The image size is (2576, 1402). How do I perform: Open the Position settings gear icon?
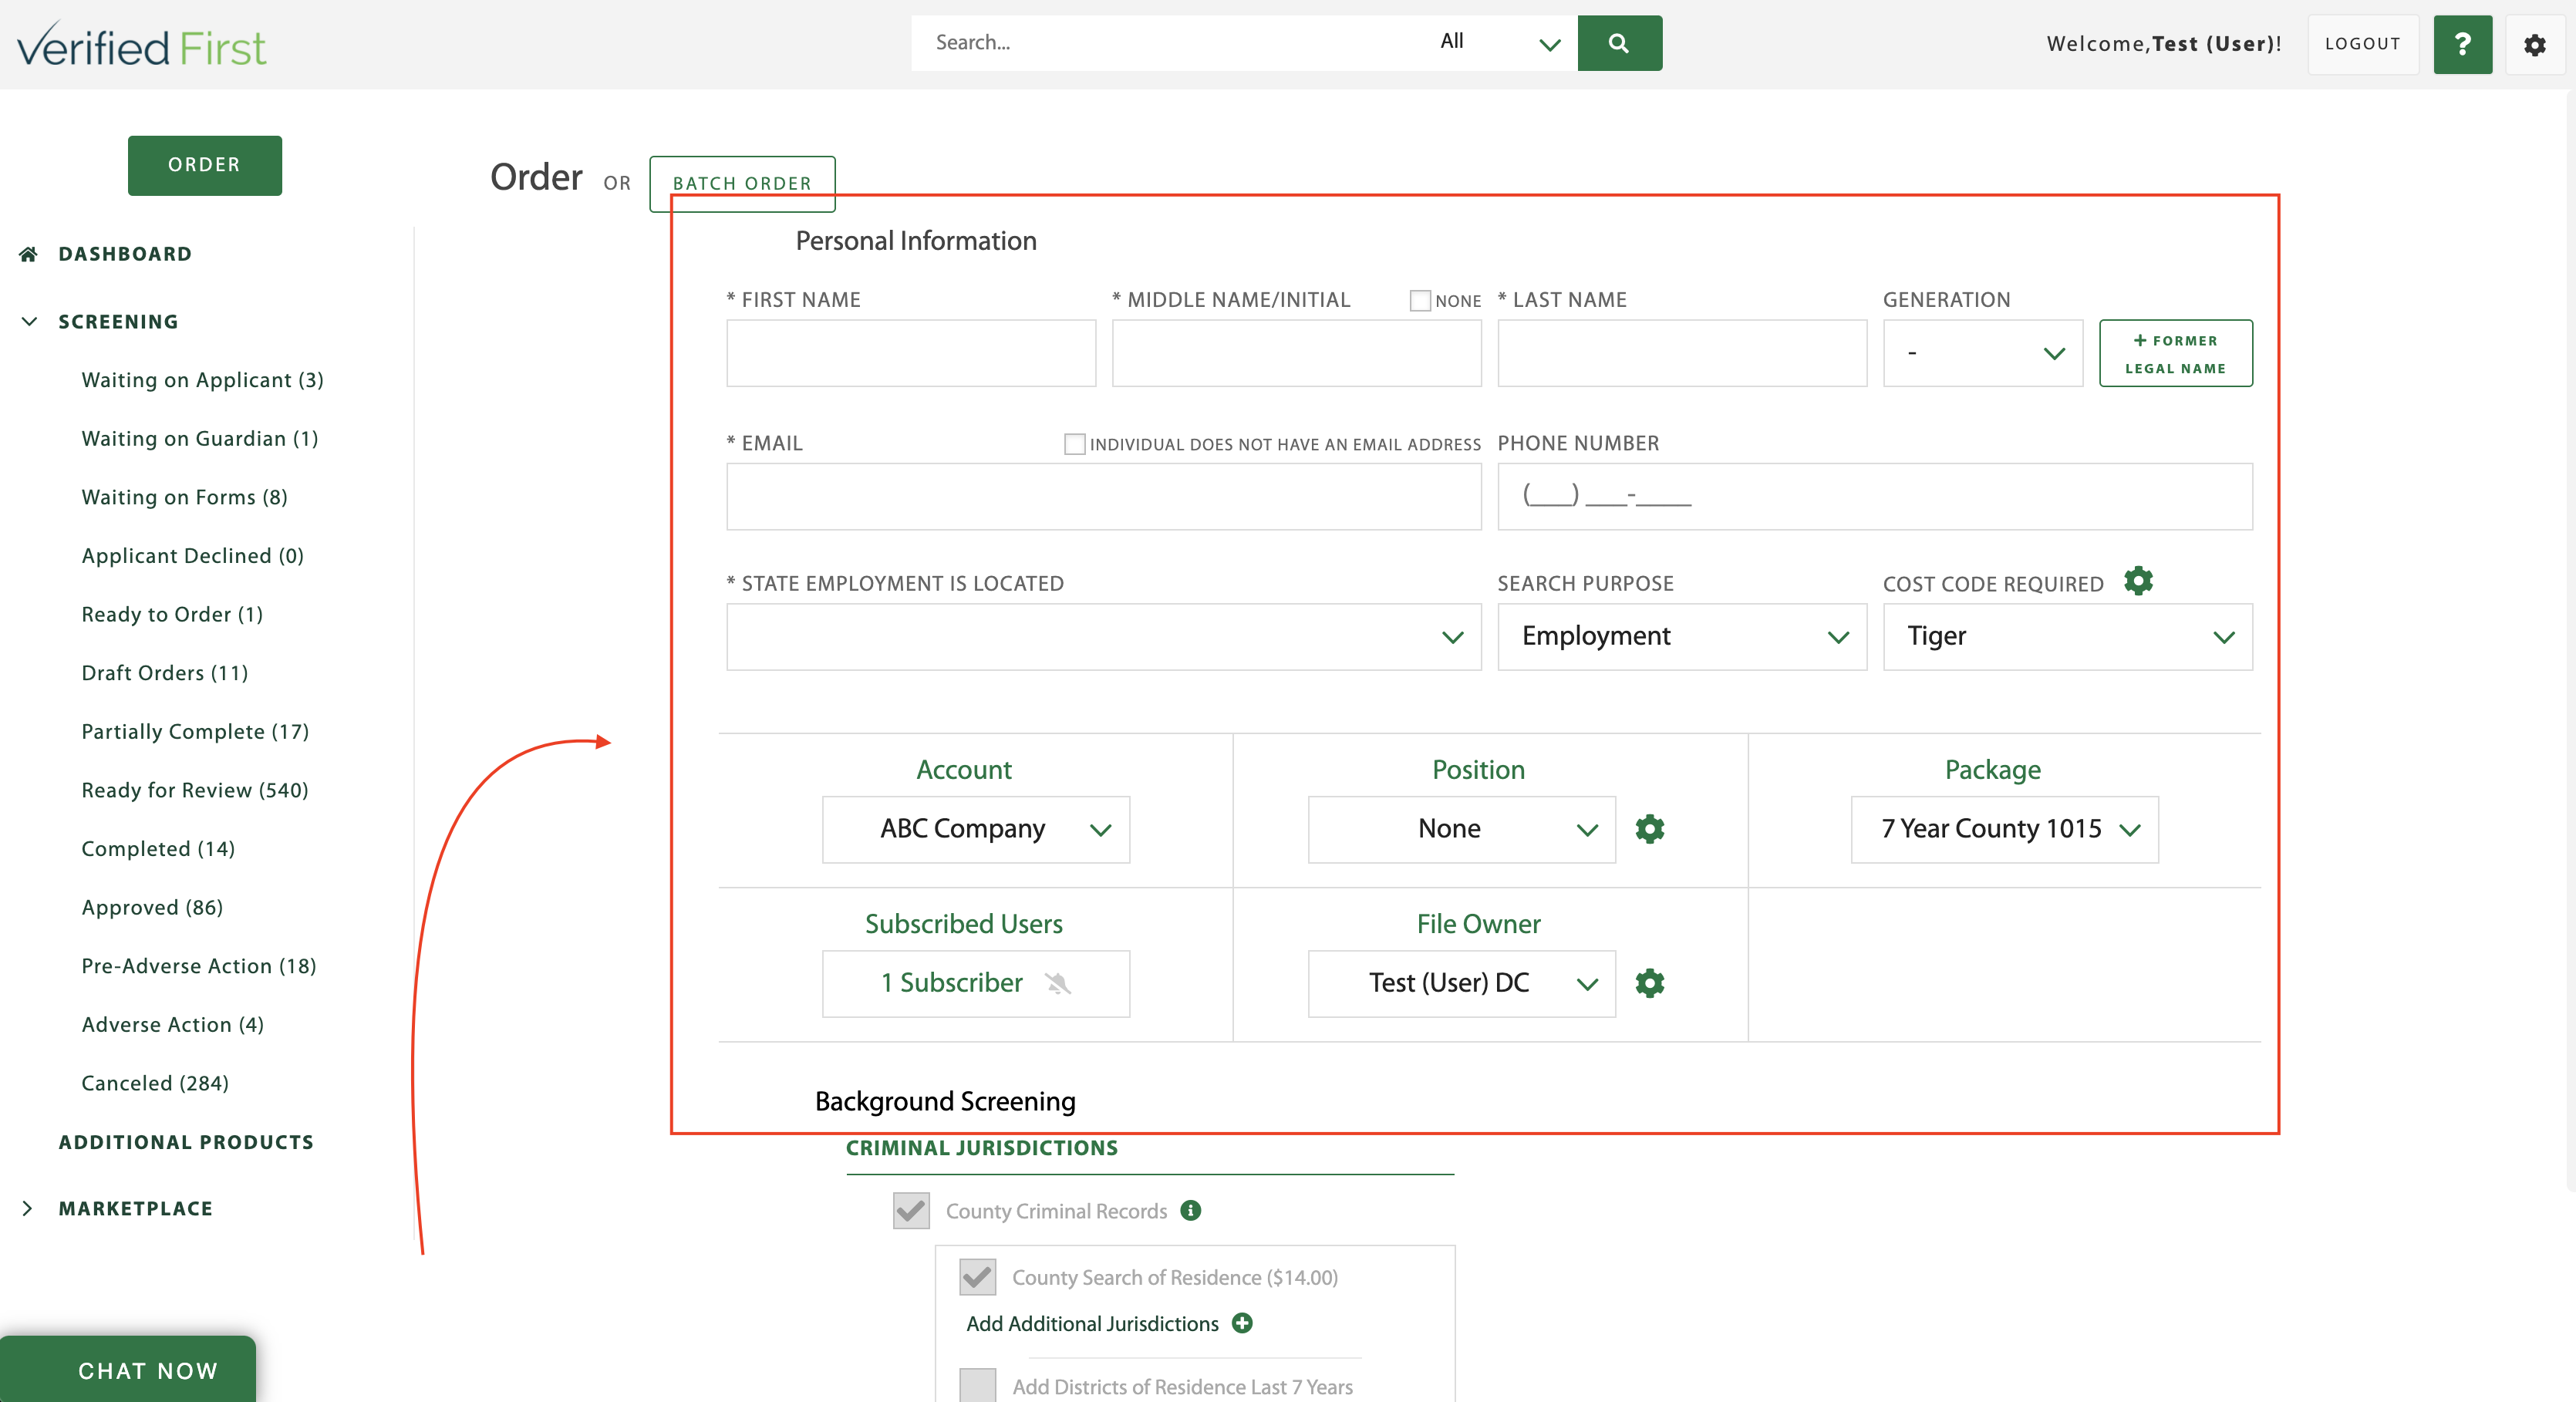[1650, 829]
